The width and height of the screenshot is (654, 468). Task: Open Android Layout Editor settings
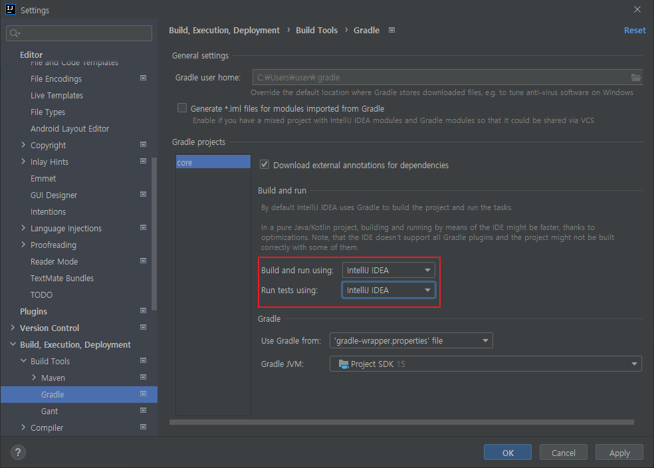tap(70, 129)
